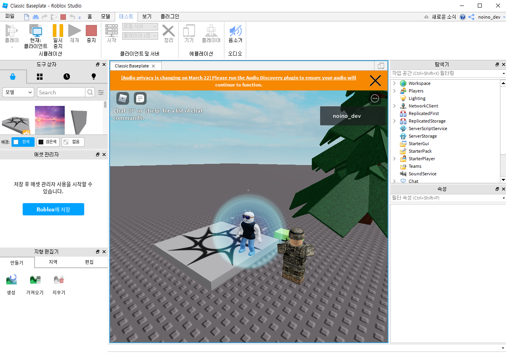Select 없음 no background option
This screenshot has width=506, height=359.
coord(73,142)
